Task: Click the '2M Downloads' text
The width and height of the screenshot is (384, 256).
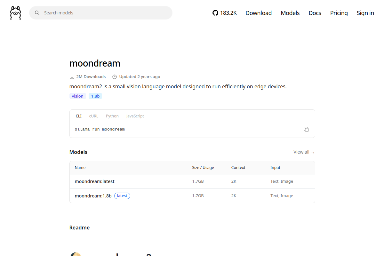Action: (x=91, y=77)
